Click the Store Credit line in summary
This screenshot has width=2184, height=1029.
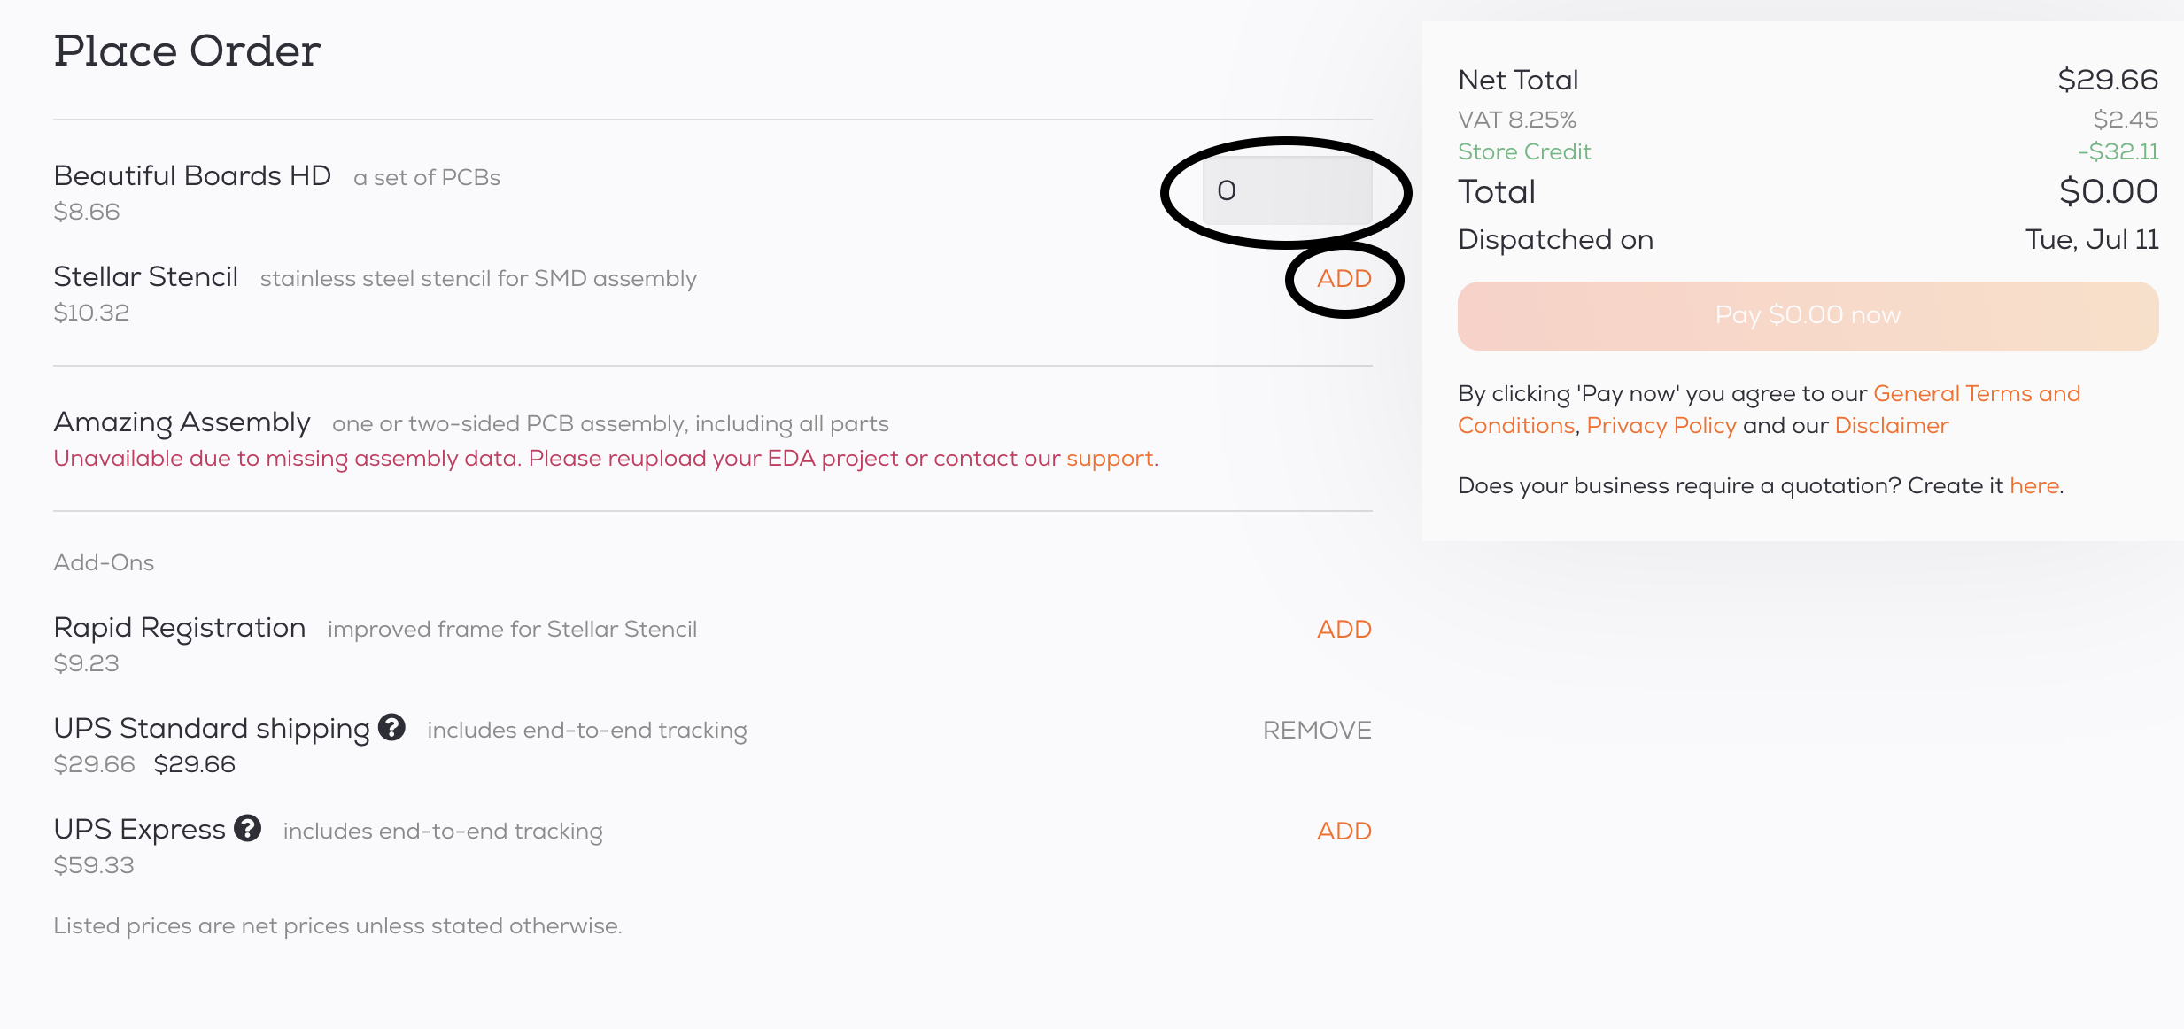[1524, 151]
